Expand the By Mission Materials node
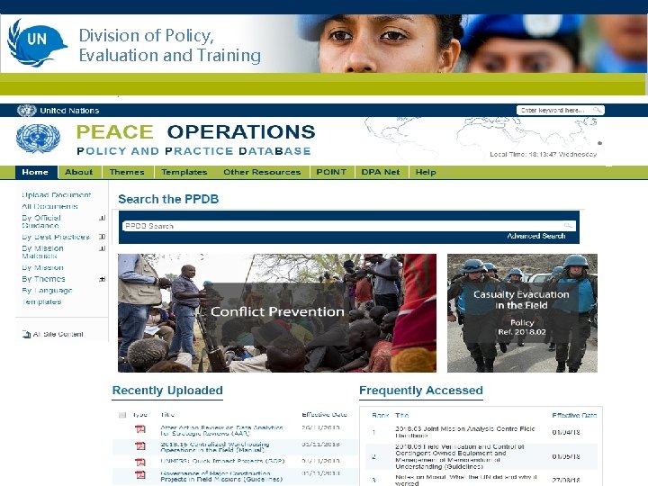Image resolution: width=648 pixels, height=486 pixels. tap(102, 248)
